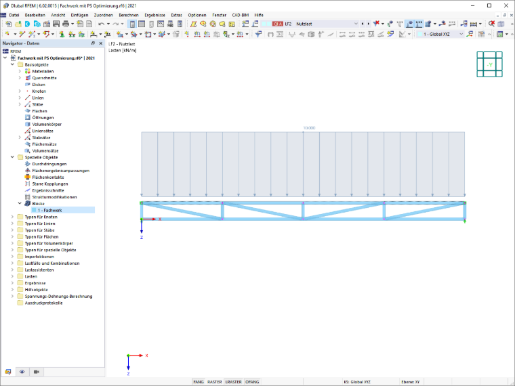The width and height of the screenshot is (515, 386).
Task: Toggle the show load values icon
Action: point(419,24)
